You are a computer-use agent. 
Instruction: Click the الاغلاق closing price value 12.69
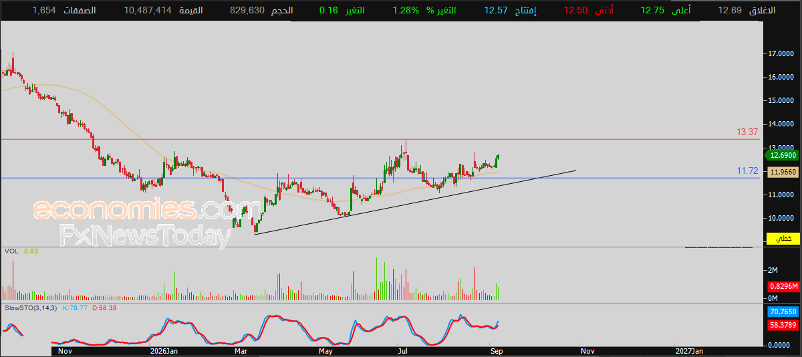coord(729,10)
